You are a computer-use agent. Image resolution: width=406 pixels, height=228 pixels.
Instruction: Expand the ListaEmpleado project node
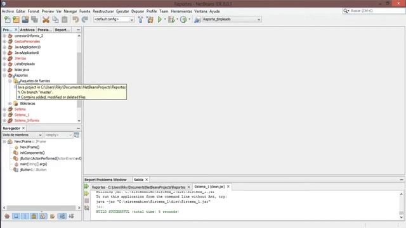pos(4,64)
